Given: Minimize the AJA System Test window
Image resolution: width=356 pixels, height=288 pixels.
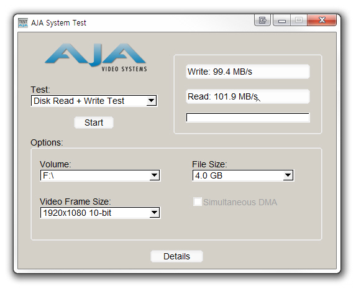Looking at the screenshot, I should 282,21.
